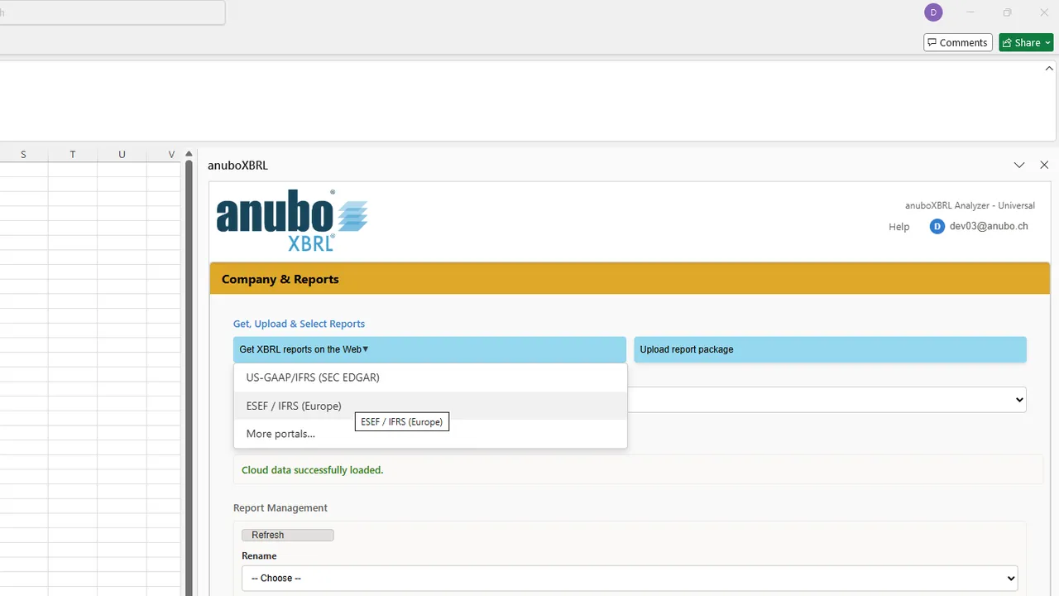Choose More portals... entry
The image size is (1059, 596).
(430, 434)
